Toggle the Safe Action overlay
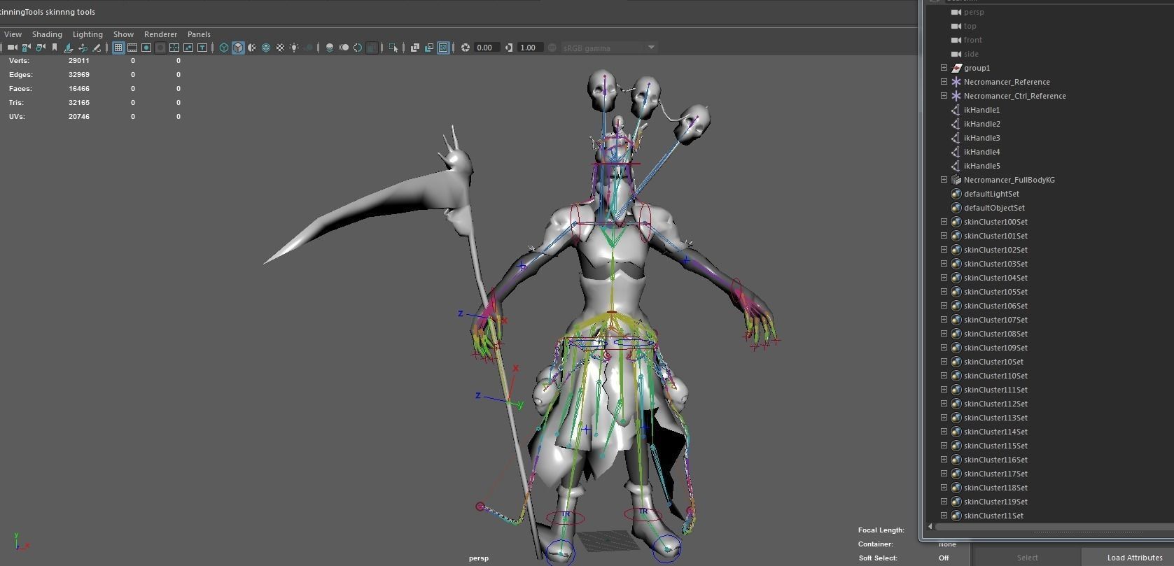 pyautogui.click(x=188, y=48)
